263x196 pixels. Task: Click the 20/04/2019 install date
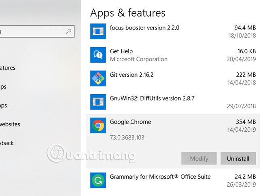point(242,59)
